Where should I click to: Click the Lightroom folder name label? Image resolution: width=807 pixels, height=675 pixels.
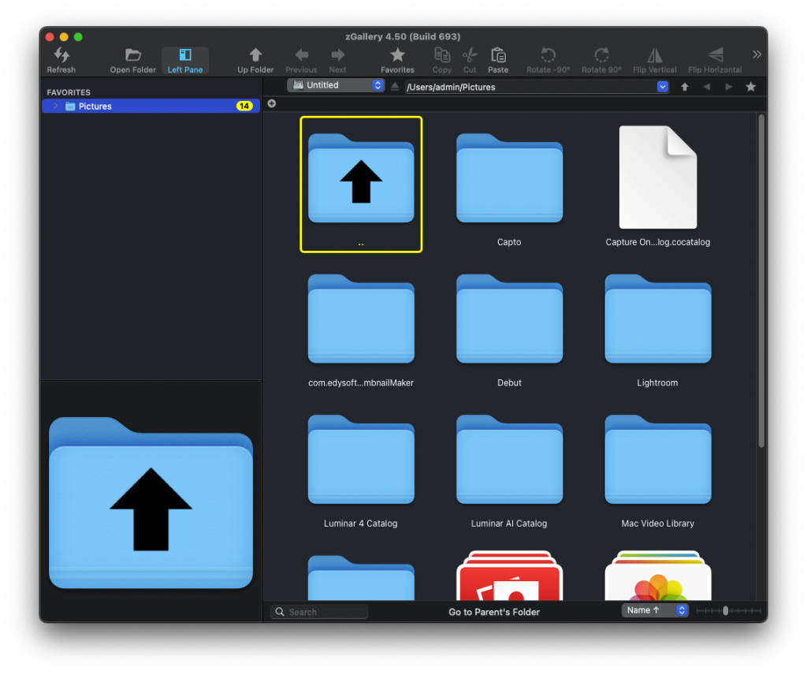[x=657, y=382]
